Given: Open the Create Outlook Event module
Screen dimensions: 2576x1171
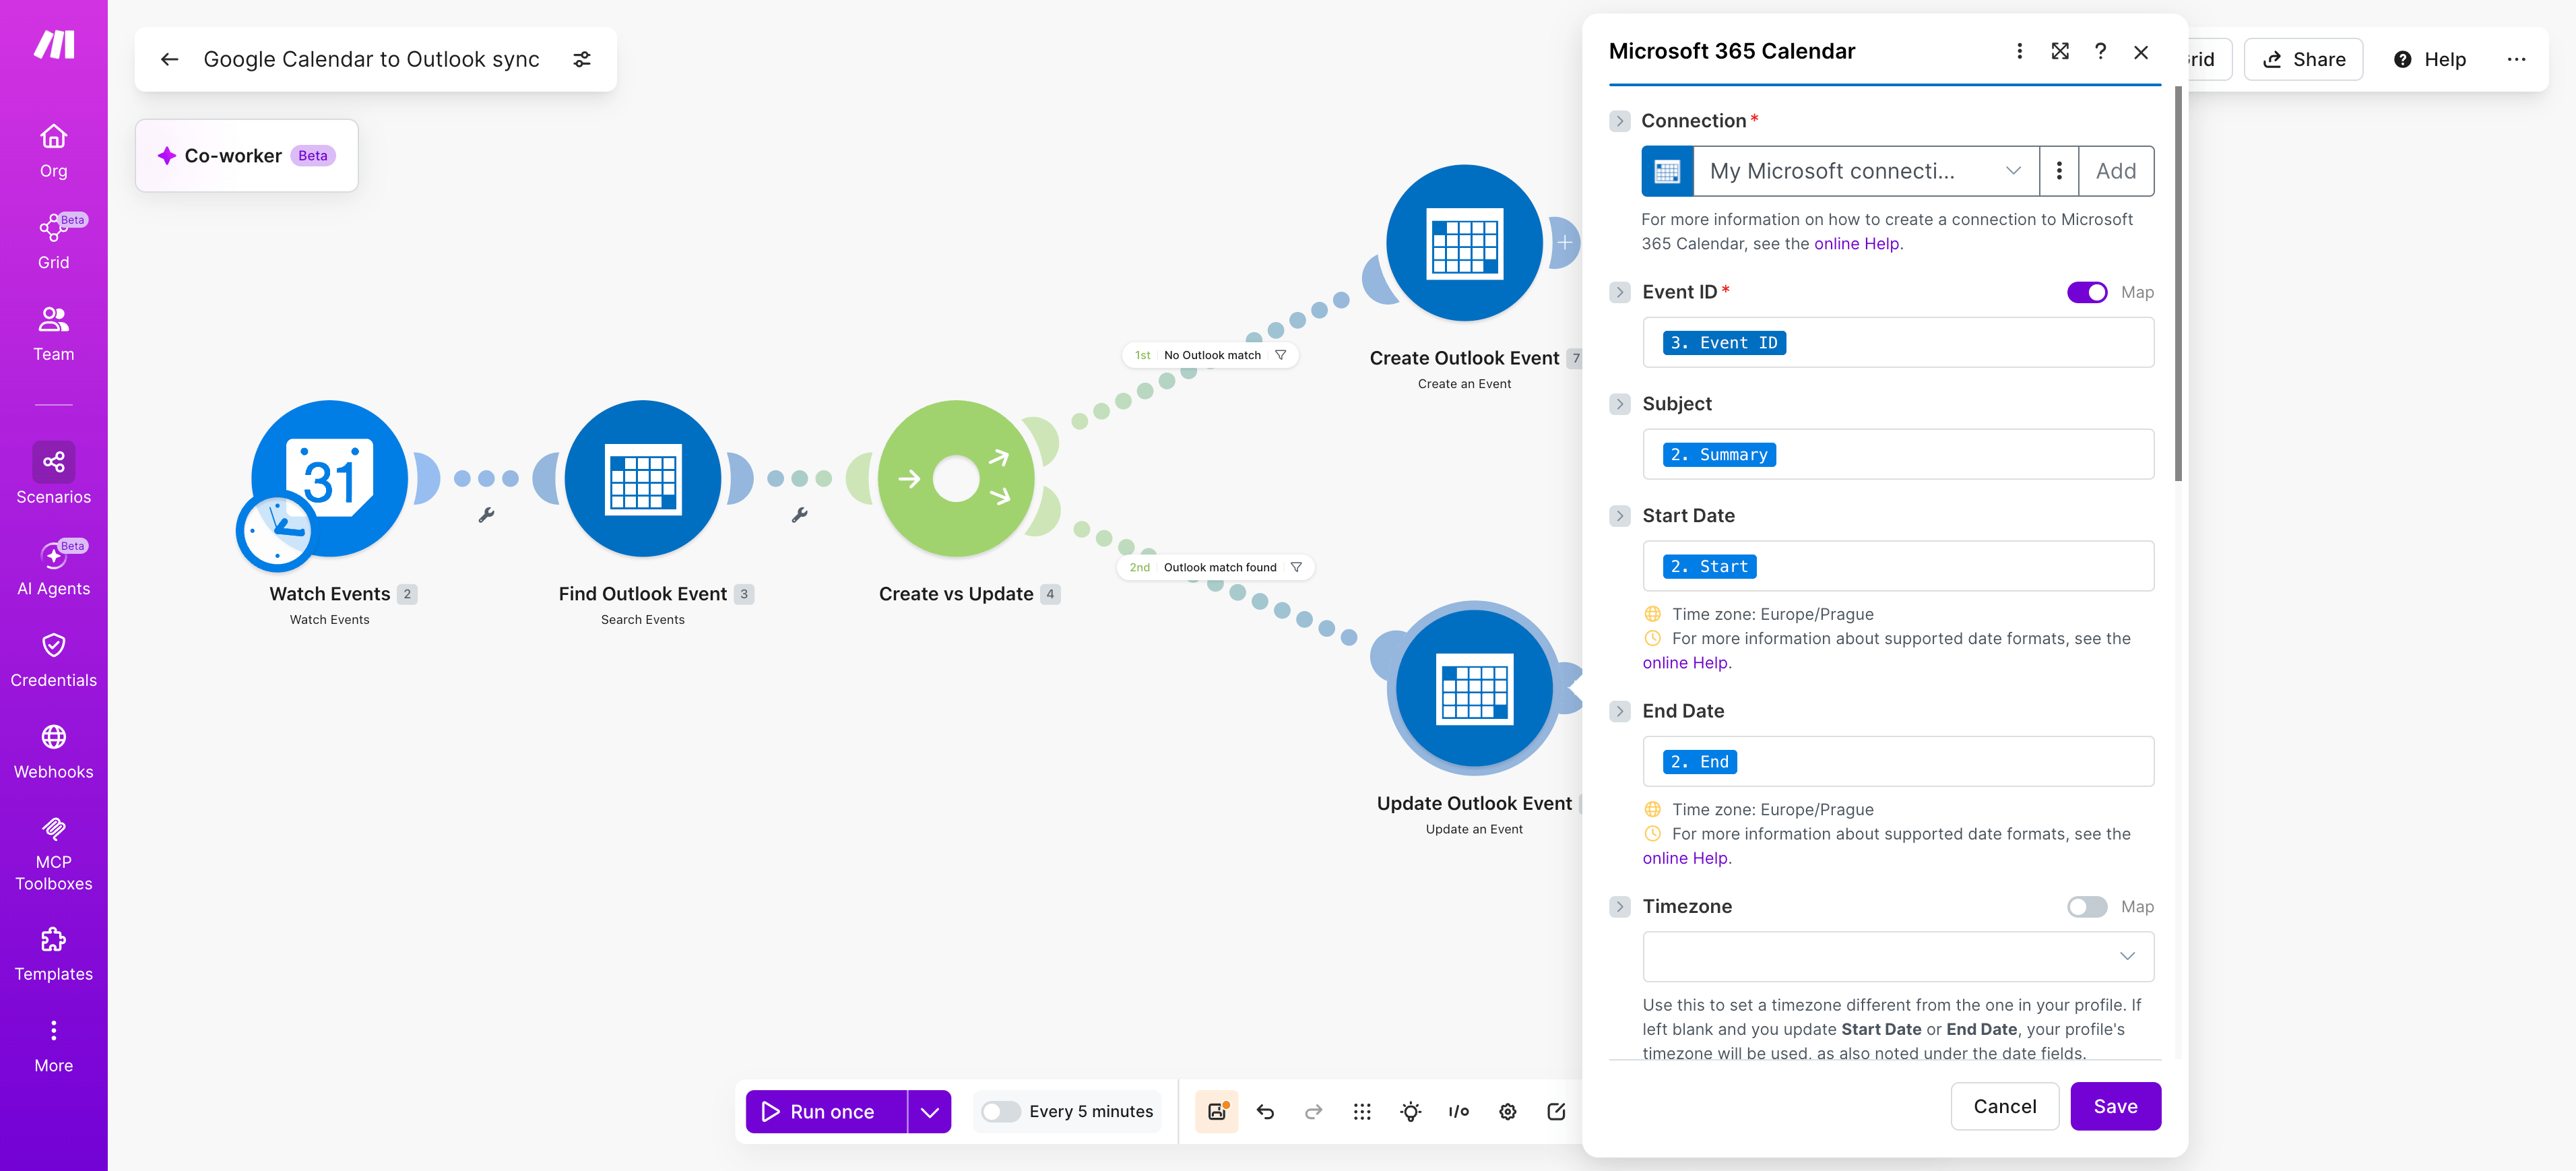Looking at the screenshot, I should click(1464, 243).
